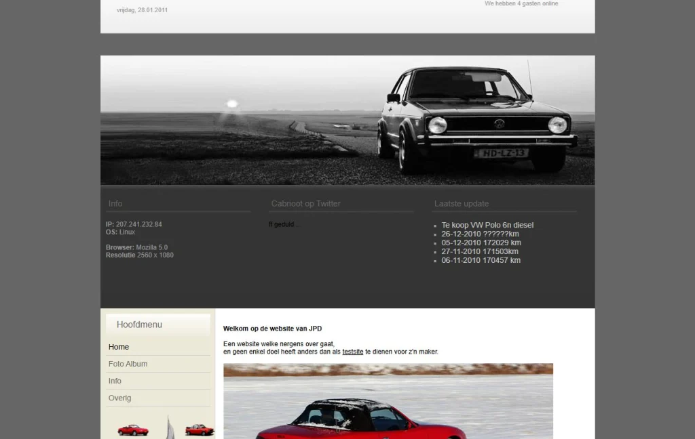Click the small red convertible thumbnail on left

coord(133,430)
